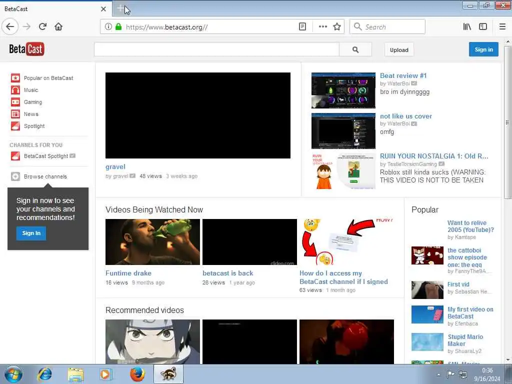Click the Funtime drake thumbnail
The image size is (512, 384).
coord(152,242)
